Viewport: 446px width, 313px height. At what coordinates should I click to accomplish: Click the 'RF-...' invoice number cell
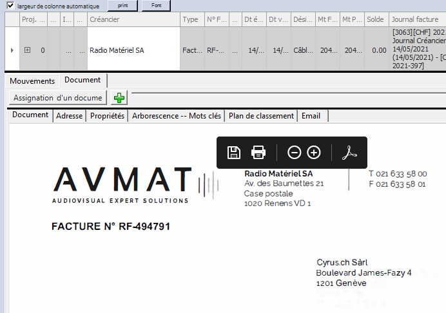[217, 50]
